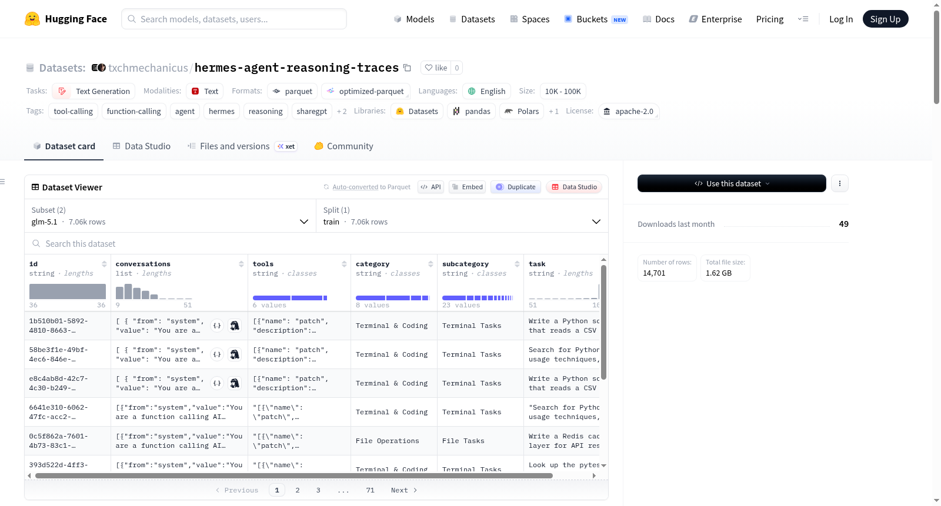
Task: Click the table's vertical scrollbar
Action: click(603, 322)
